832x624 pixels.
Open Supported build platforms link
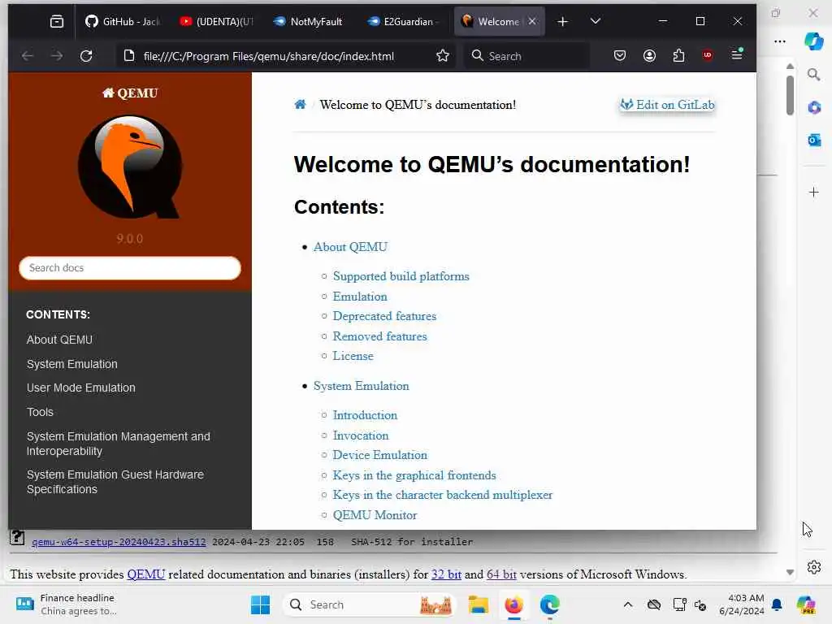pos(401,276)
